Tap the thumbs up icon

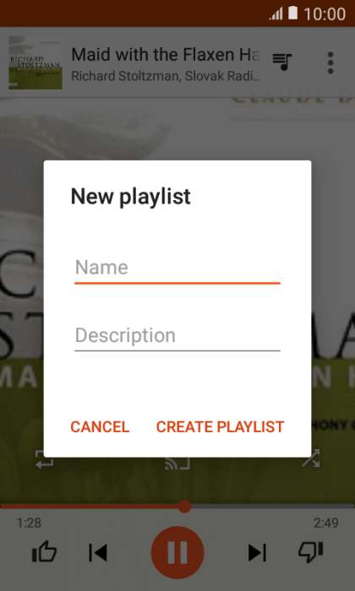point(44,552)
